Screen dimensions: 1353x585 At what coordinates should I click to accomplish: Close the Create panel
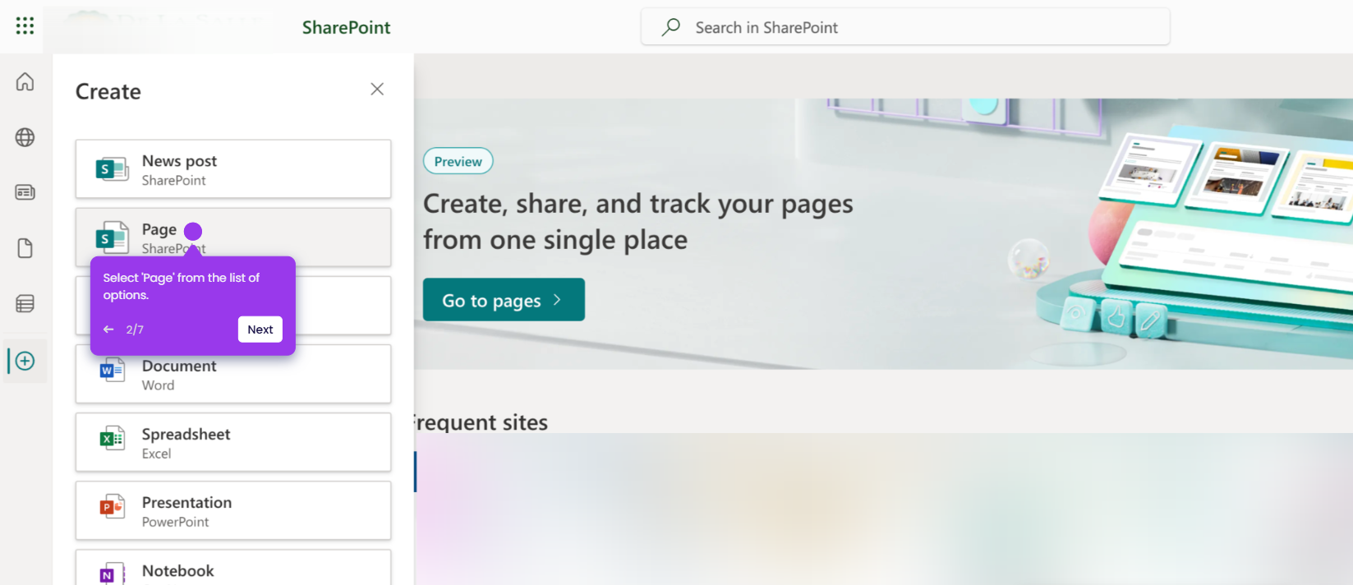pyautogui.click(x=377, y=89)
